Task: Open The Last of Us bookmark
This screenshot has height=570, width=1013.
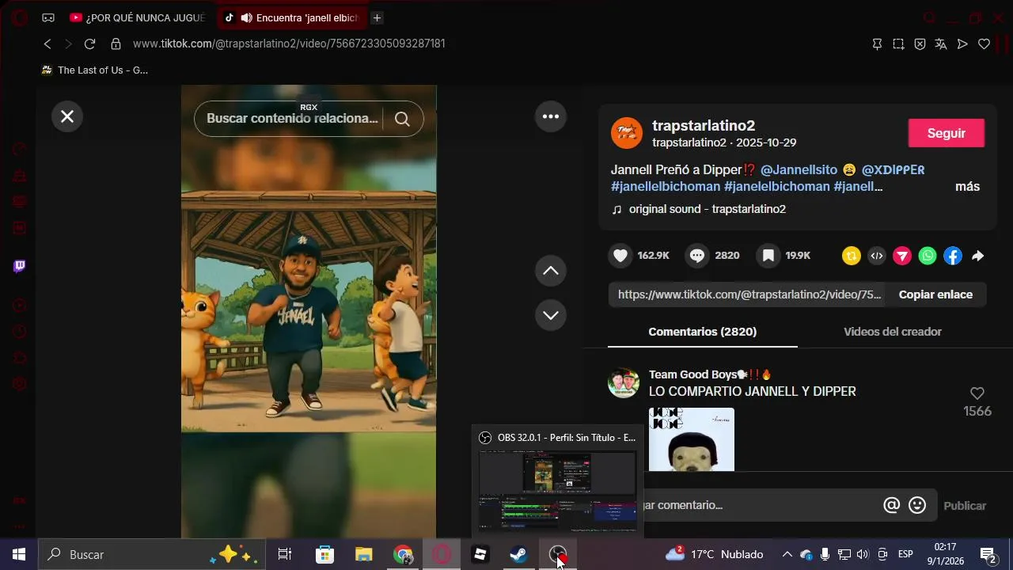Action: point(94,70)
